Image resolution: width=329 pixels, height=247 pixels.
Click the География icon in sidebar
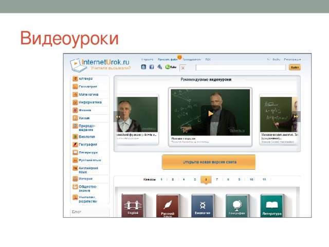coord(75,145)
